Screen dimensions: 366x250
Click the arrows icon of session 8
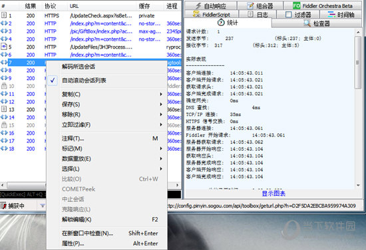[x=4, y=70]
